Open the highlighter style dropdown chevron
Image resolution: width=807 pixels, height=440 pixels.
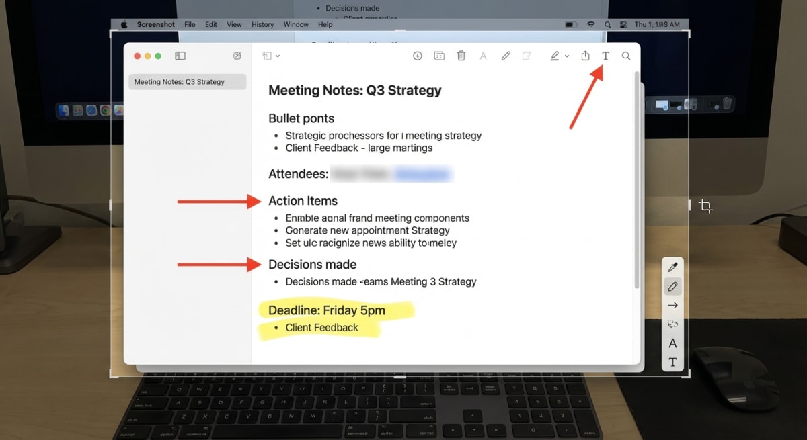pyautogui.click(x=566, y=56)
